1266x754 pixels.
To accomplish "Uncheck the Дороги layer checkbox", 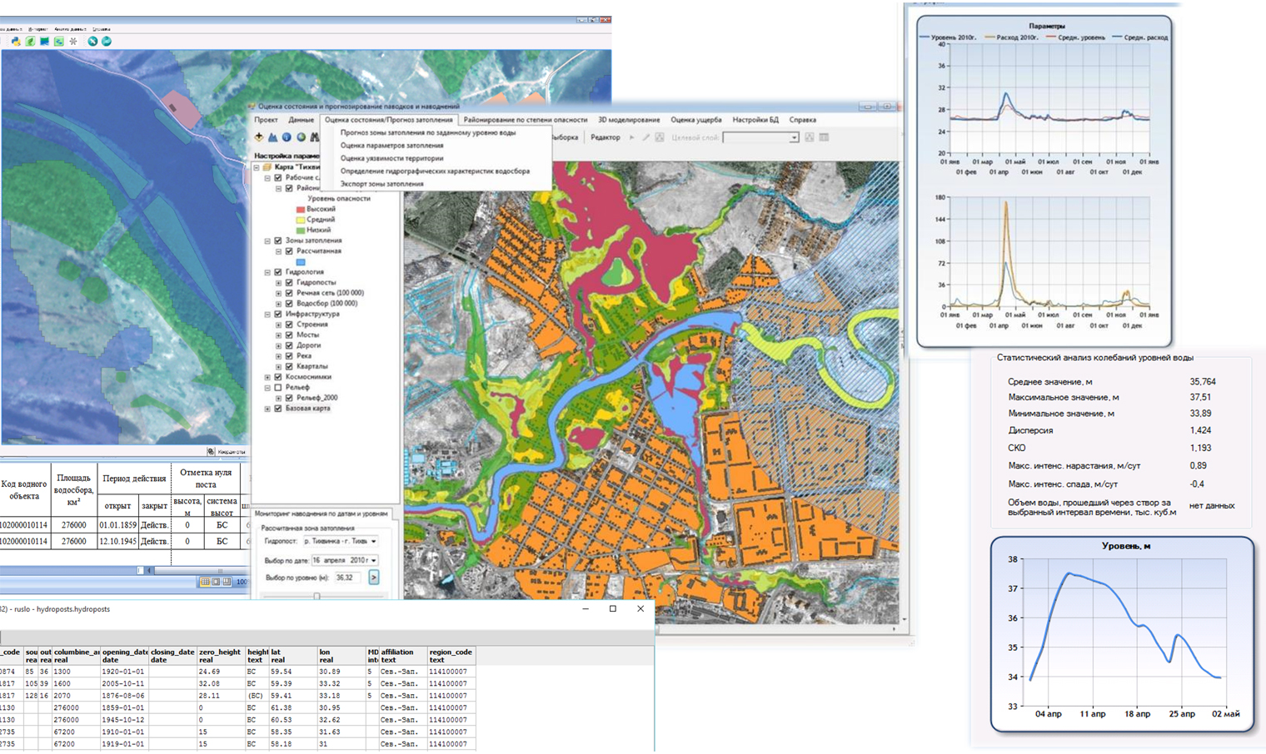I will tap(289, 345).
